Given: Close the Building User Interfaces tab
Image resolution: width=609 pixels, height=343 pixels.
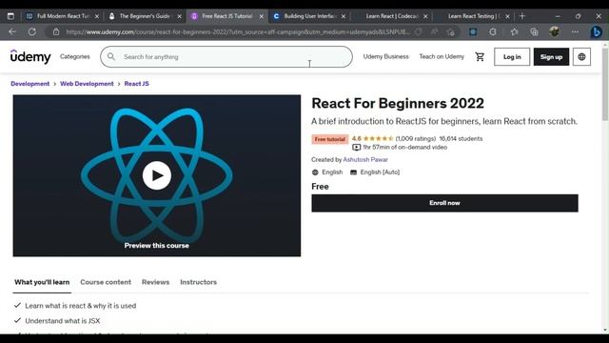Looking at the screenshot, I should click(x=344, y=16).
